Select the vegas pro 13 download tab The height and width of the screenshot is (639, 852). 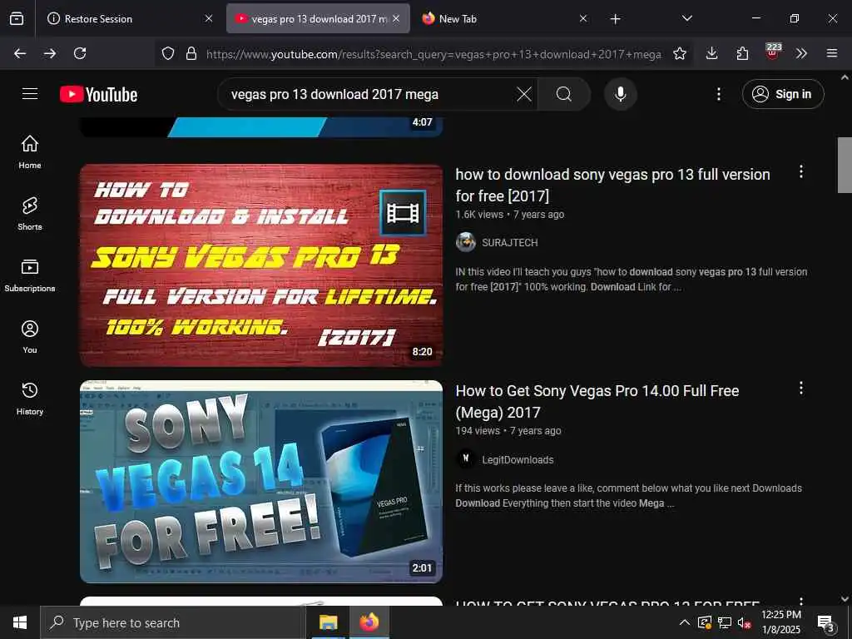tap(318, 18)
